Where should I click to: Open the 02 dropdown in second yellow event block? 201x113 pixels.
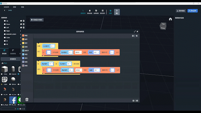69,64
